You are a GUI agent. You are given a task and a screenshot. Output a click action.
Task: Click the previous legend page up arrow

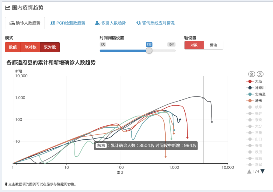[x=249, y=171]
